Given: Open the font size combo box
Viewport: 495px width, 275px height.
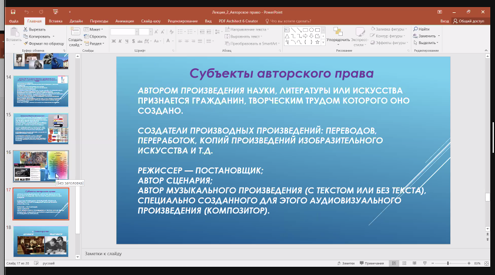Looking at the screenshot, I should (145, 32).
